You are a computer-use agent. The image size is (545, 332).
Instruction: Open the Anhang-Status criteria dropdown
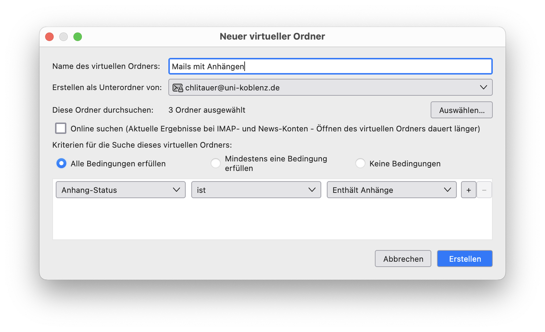point(121,190)
